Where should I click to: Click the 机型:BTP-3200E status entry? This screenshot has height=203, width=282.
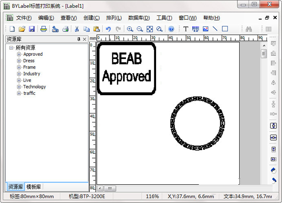87,196
